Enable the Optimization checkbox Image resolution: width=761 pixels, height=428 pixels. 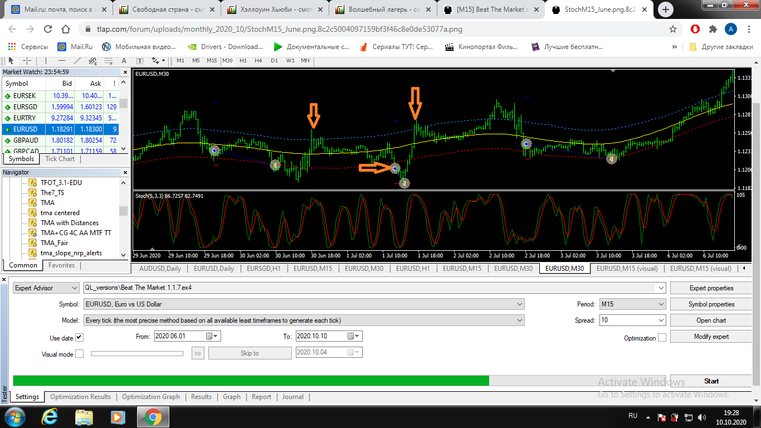point(662,338)
